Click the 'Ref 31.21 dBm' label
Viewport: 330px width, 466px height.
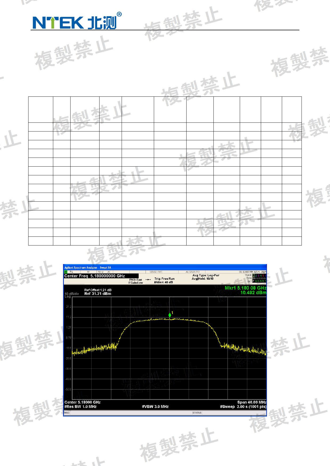pyautogui.click(x=98, y=294)
